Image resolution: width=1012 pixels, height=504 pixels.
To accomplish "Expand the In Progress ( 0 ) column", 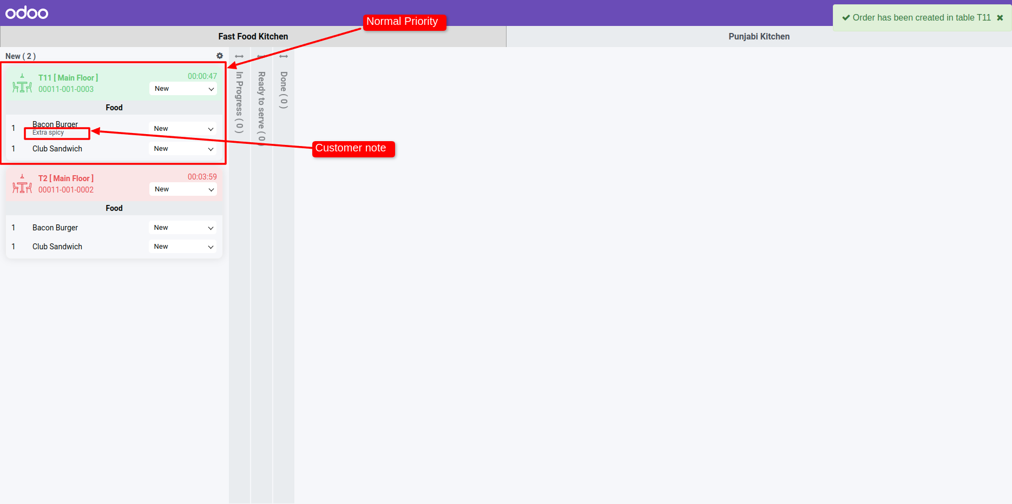I will click(x=239, y=102).
